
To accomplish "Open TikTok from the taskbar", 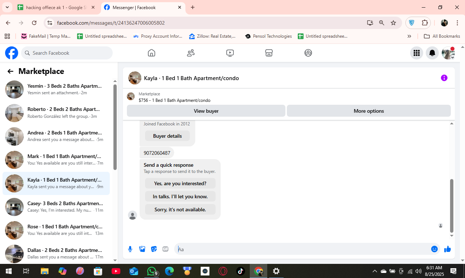I will pyautogui.click(x=241, y=271).
